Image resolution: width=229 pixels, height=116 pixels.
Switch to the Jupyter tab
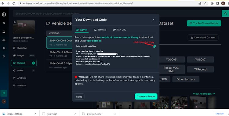pos(82,30)
